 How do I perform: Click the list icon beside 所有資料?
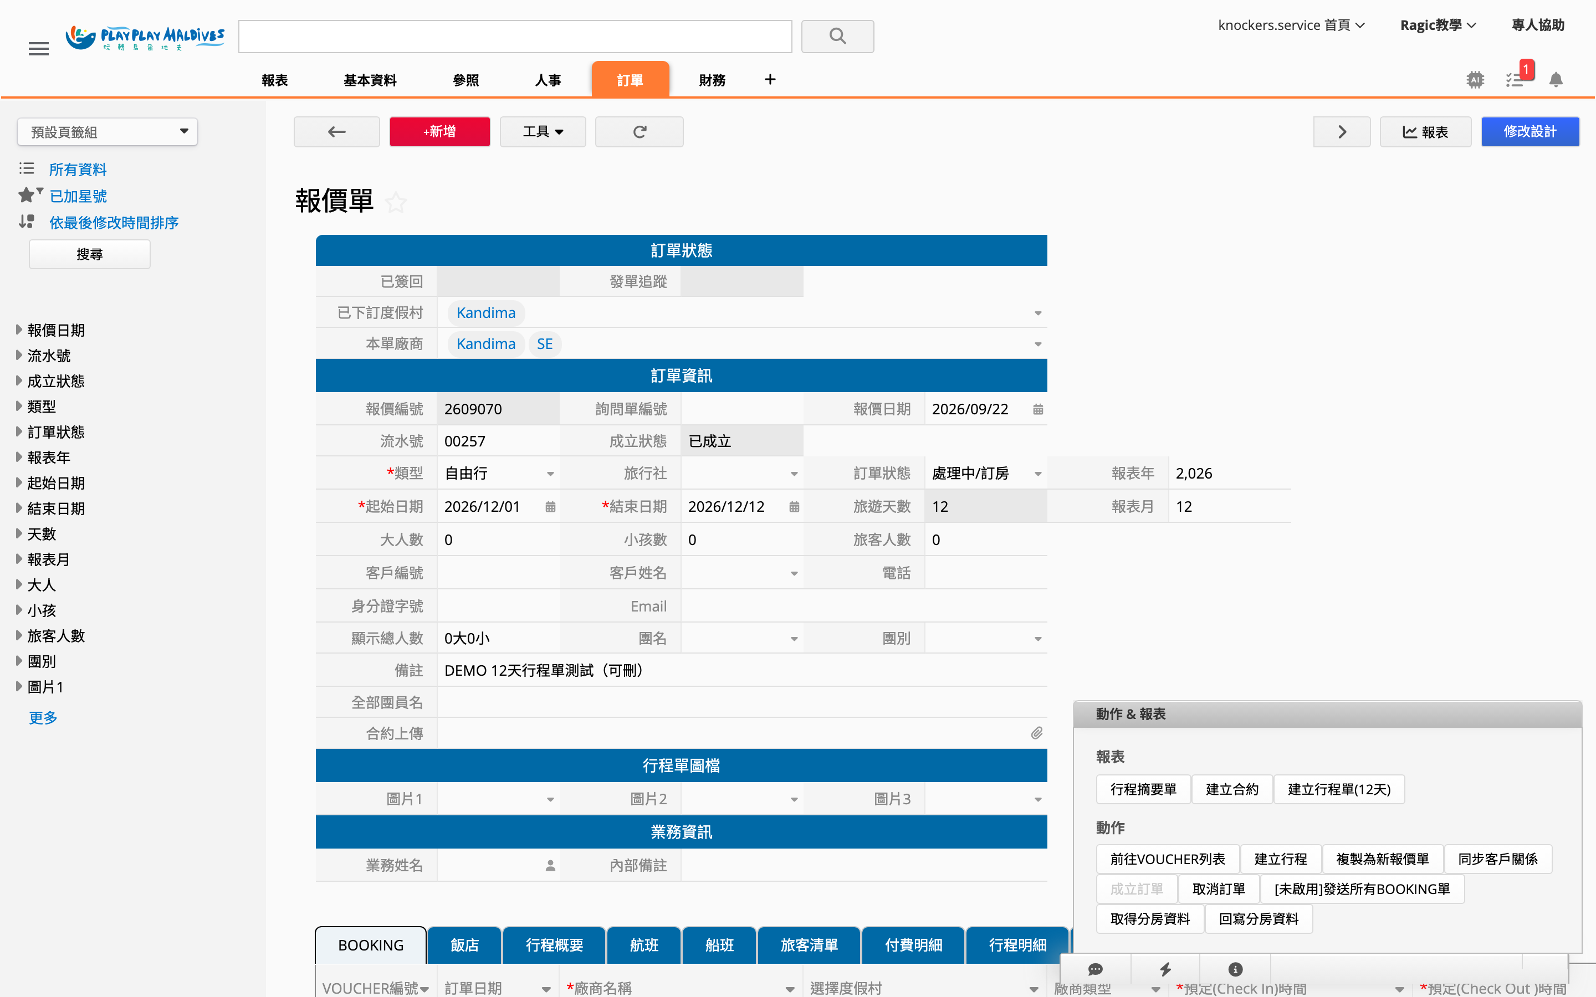pyautogui.click(x=27, y=169)
